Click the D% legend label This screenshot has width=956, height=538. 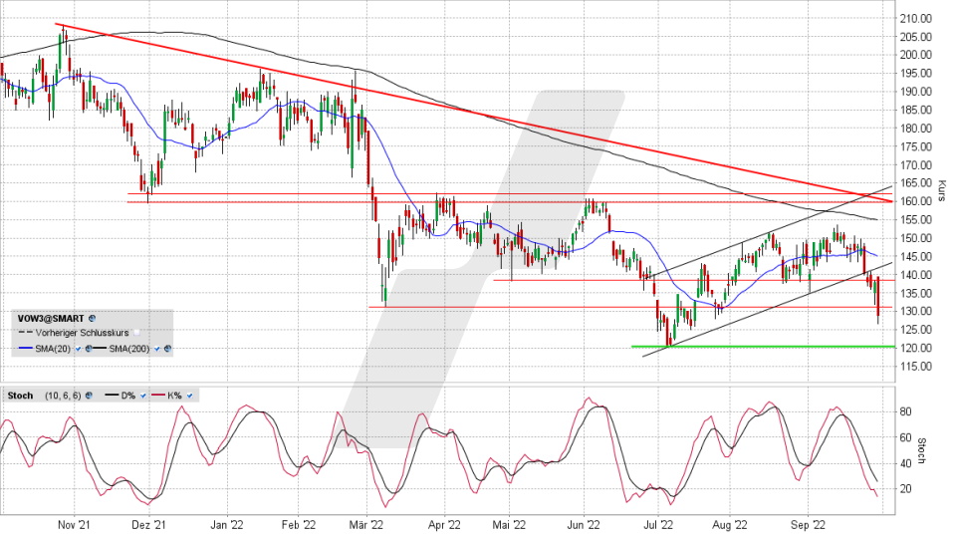tap(128, 396)
